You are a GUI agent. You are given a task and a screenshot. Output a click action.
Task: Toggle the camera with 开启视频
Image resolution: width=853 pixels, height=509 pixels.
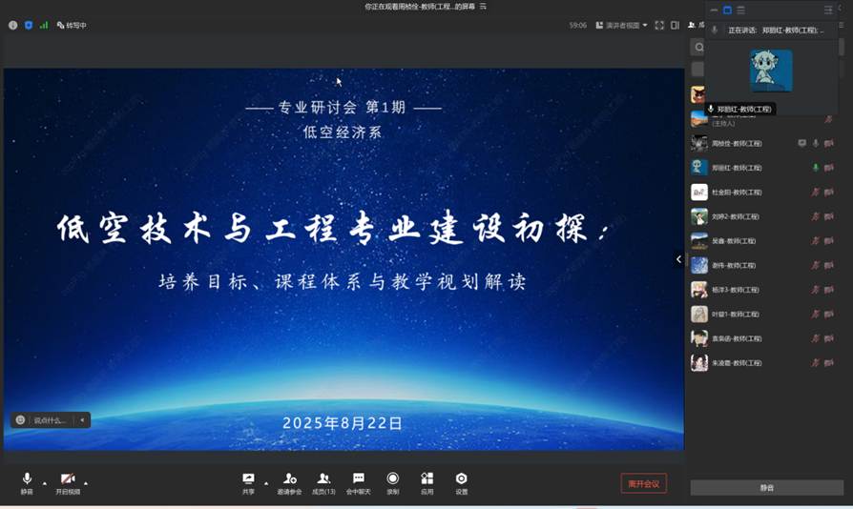pos(68,481)
